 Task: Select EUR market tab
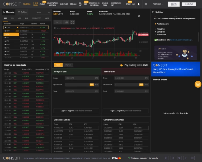(27, 18)
